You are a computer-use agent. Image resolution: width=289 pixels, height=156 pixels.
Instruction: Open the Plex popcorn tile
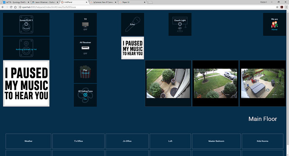pos(85,72)
